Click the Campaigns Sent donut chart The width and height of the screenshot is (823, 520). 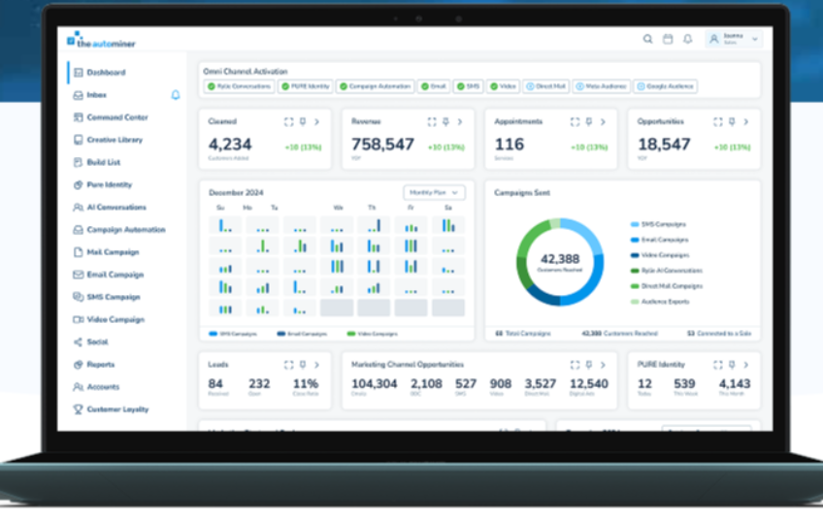pyautogui.click(x=559, y=260)
